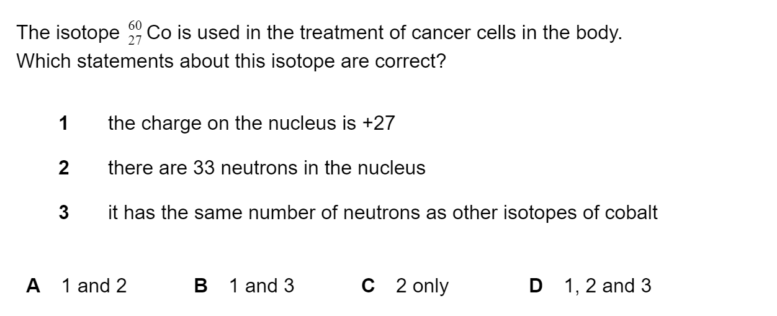Select answer option letter D

tap(535, 286)
